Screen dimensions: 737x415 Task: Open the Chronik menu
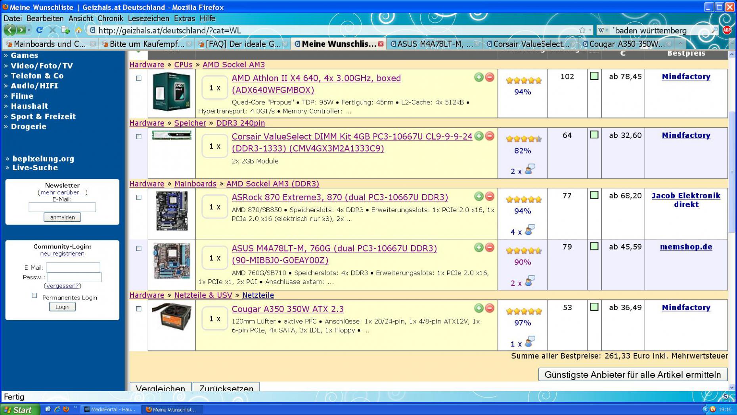(x=110, y=18)
